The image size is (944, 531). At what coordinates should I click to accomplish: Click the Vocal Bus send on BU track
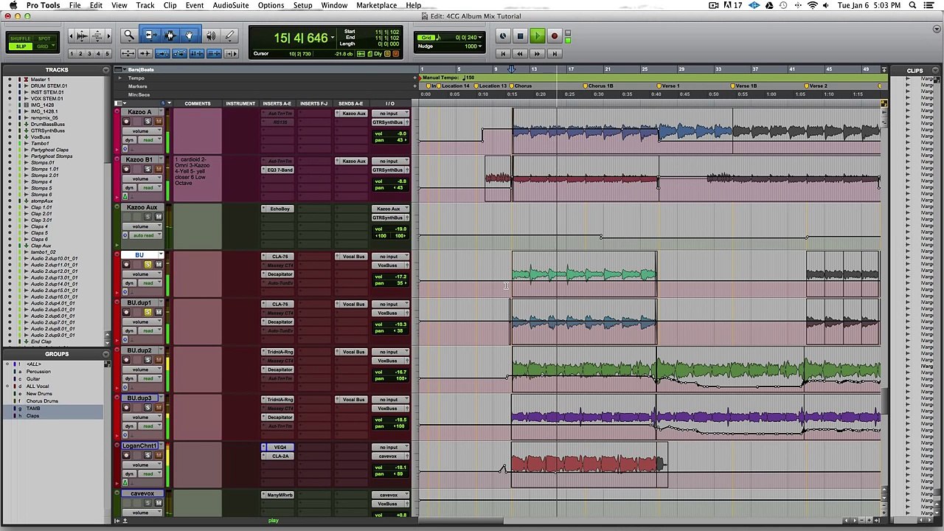pyautogui.click(x=353, y=257)
